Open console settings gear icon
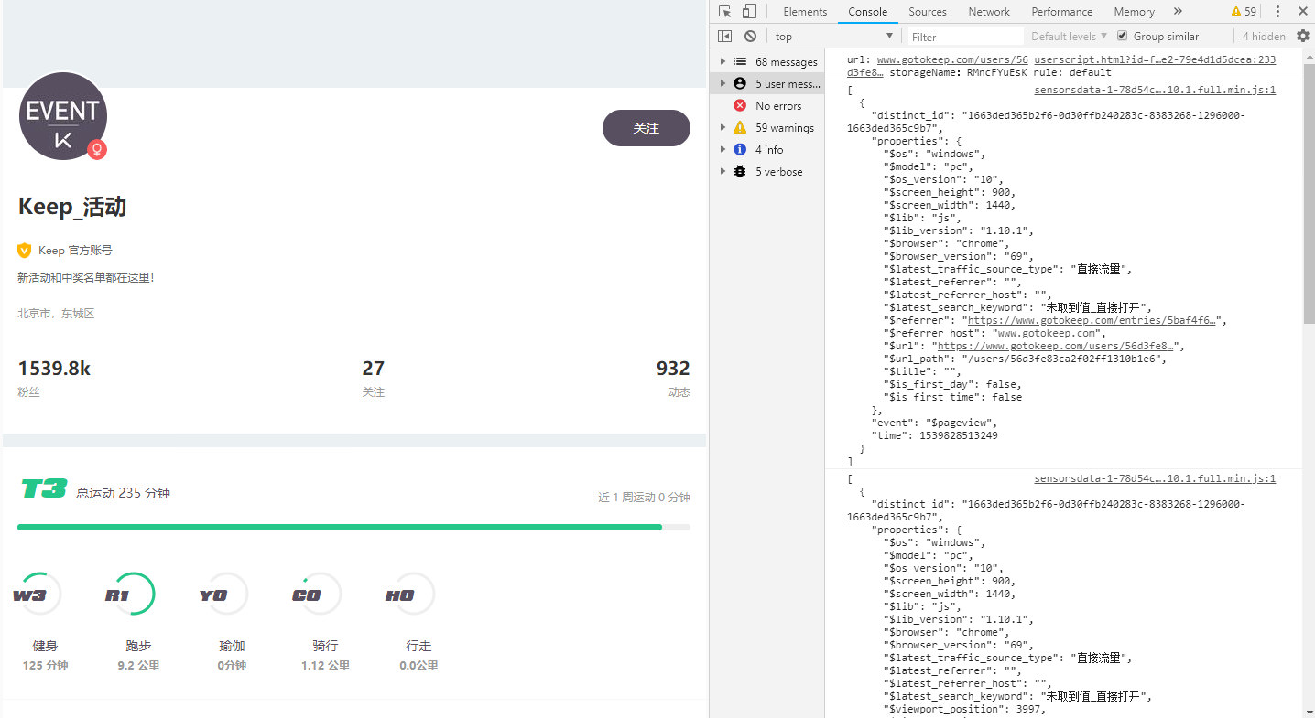Image resolution: width=1315 pixels, height=718 pixels. pos(1303,37)
